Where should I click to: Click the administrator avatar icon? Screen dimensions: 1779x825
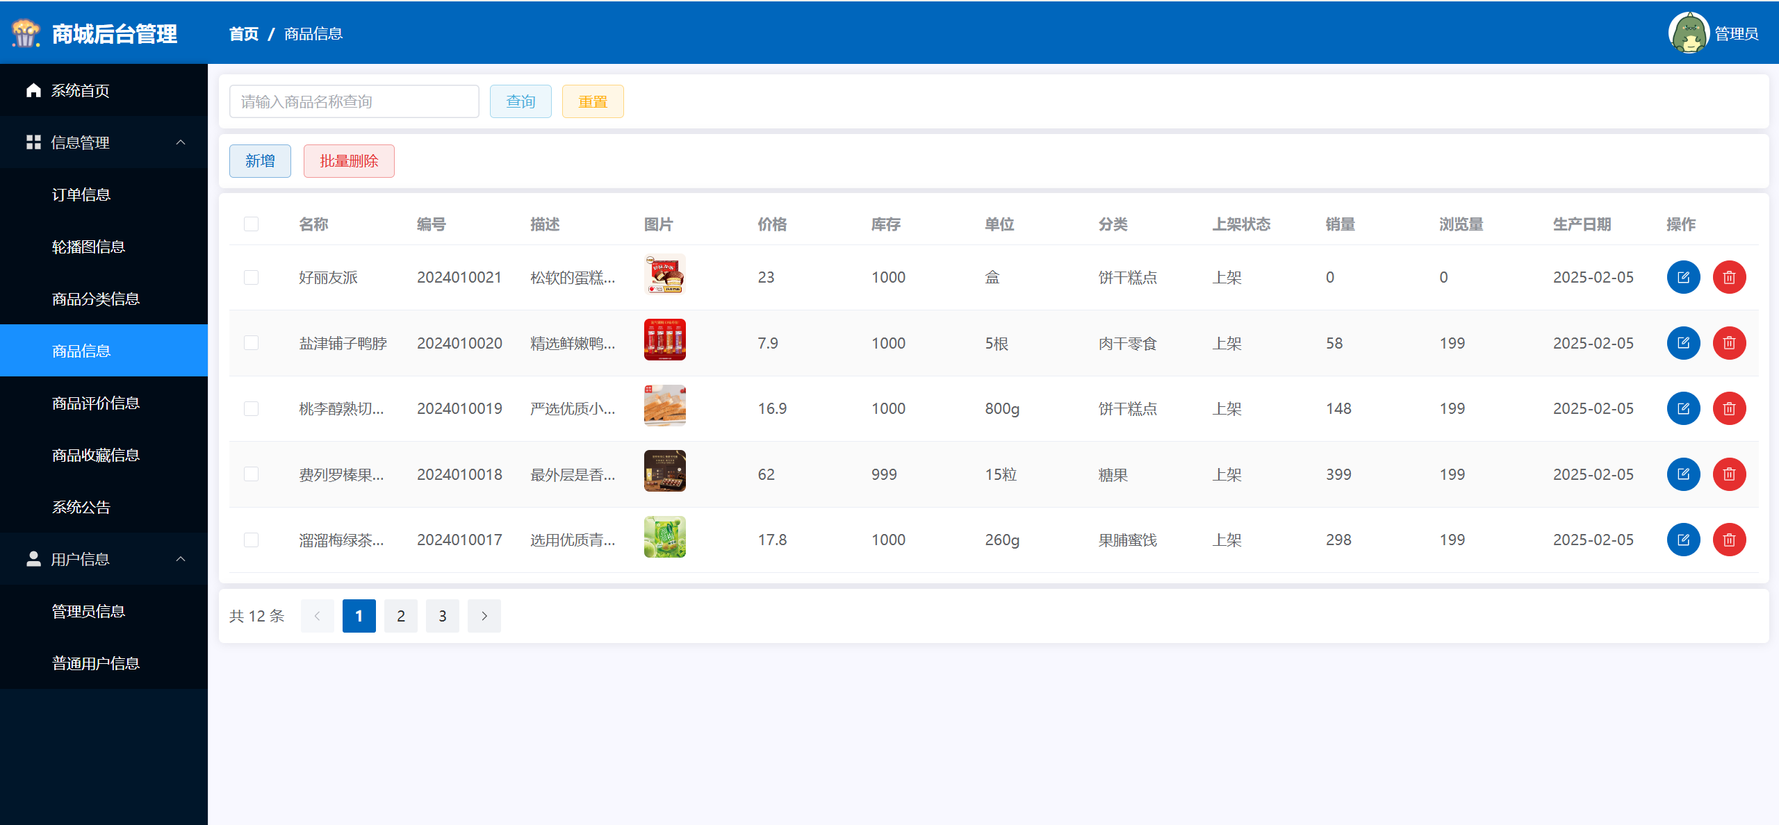pyautogui.click(x=1688, y=33)
